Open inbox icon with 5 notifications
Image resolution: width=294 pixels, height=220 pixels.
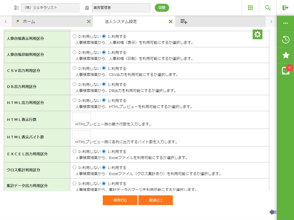point(285,71)
